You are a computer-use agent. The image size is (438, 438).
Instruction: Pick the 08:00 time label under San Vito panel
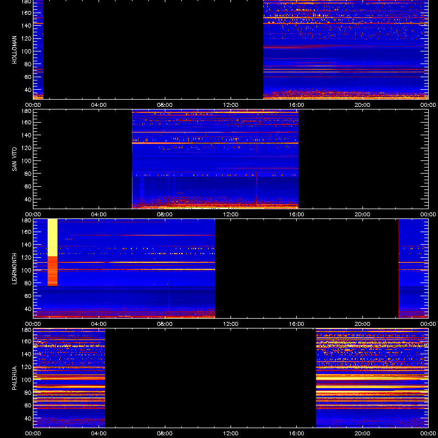(x=165, y=215)
